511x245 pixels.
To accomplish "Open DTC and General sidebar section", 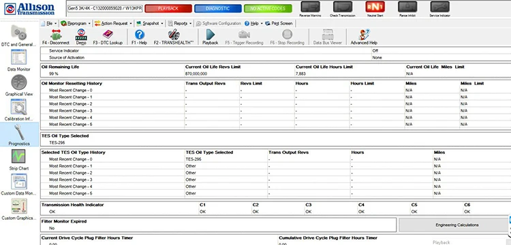I will pos(18,35).
